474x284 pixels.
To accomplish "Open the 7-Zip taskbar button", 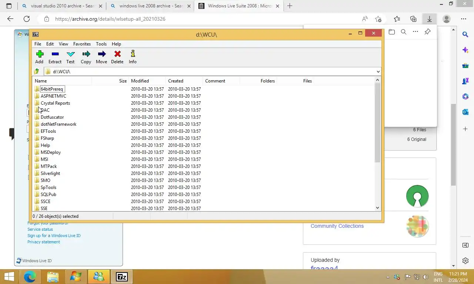I will coord(122,277).
